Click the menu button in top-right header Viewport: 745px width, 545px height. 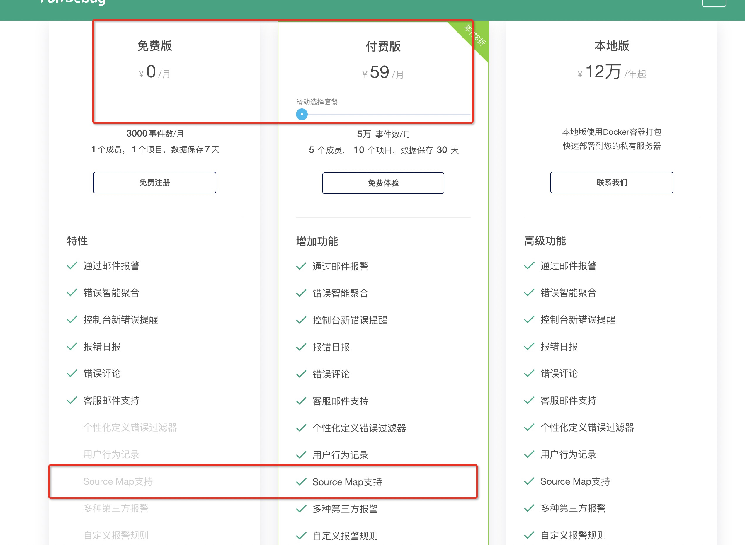(x=714, y=3)
